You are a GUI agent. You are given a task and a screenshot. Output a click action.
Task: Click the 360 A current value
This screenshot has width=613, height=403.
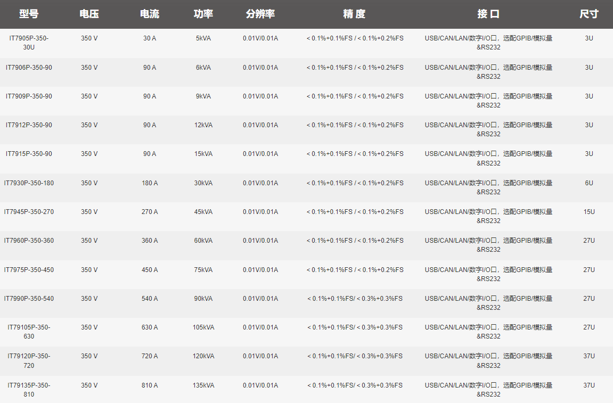tap(150, 241)
